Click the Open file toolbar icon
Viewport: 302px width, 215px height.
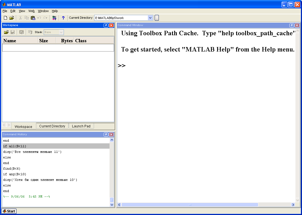[x=12, y=18]
